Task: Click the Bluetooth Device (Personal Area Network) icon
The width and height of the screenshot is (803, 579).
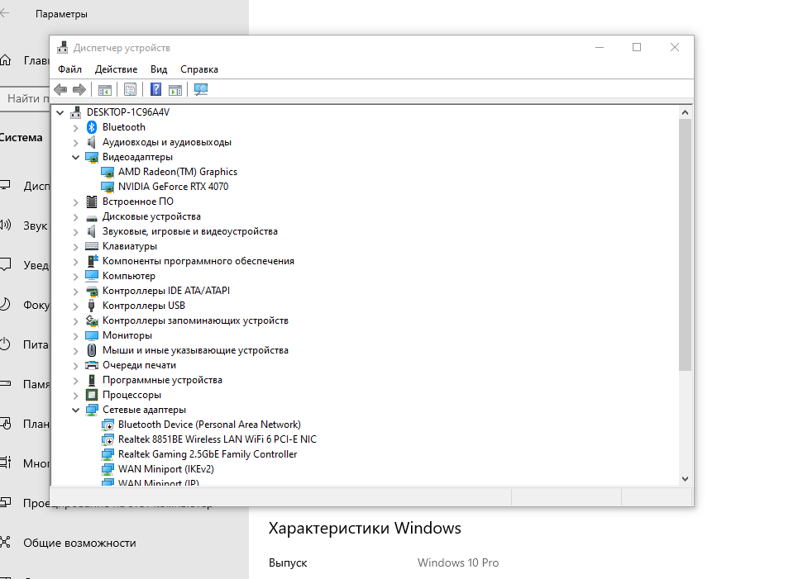Action: click(108, 425)
